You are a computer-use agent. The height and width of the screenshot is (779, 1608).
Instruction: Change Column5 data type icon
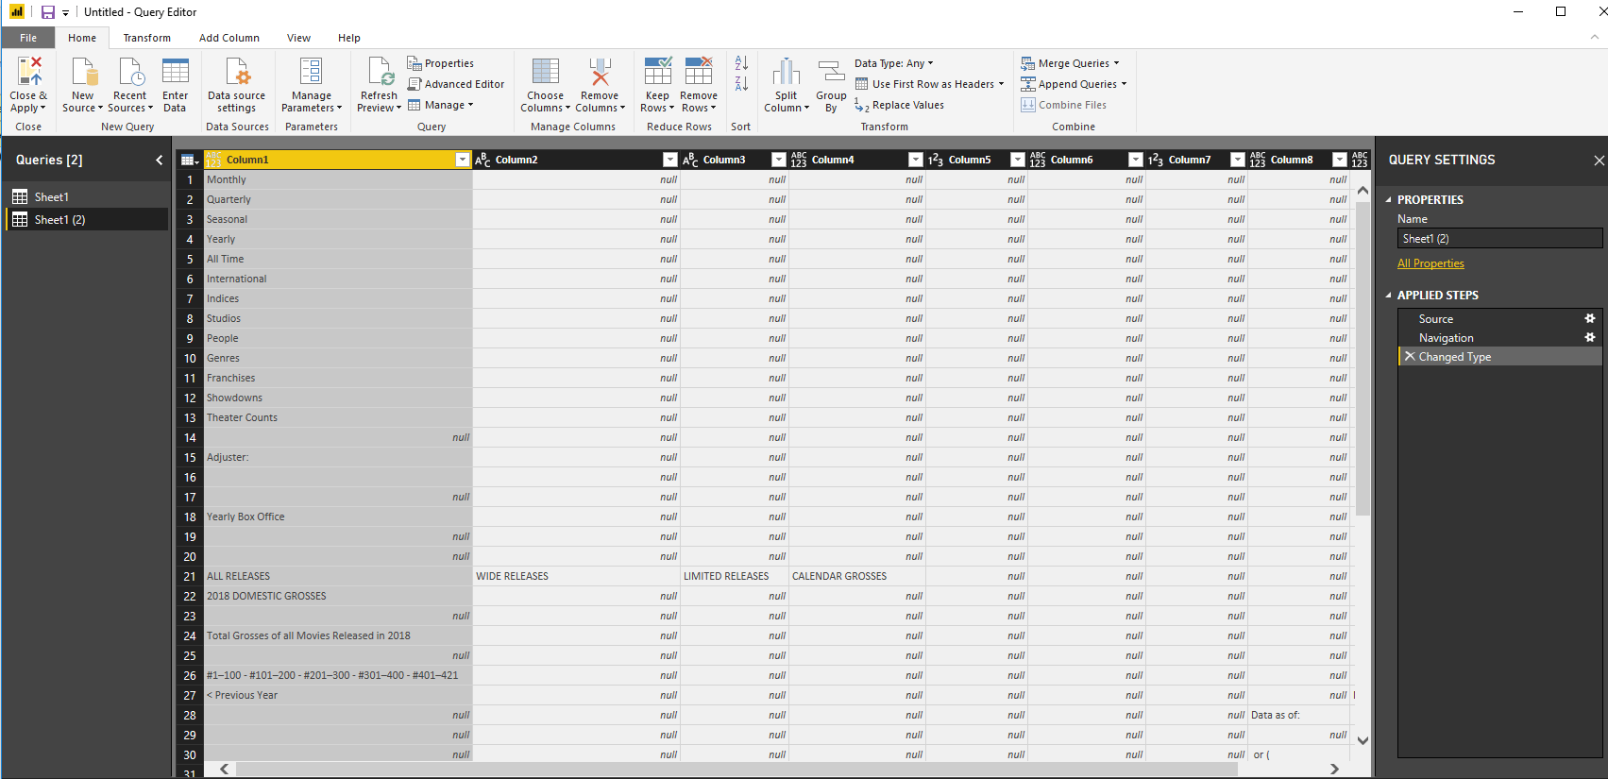pos(936,160)
